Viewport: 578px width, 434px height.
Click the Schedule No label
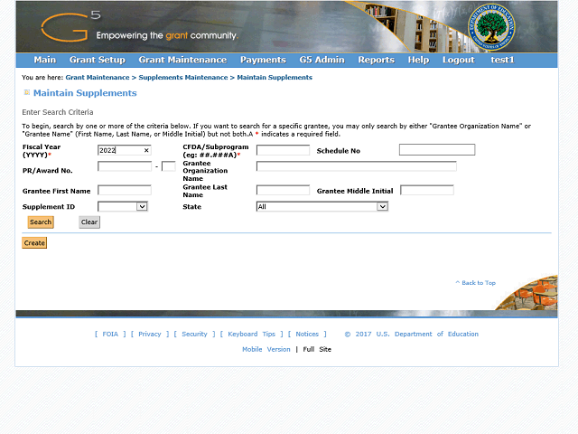coord(338,151)
